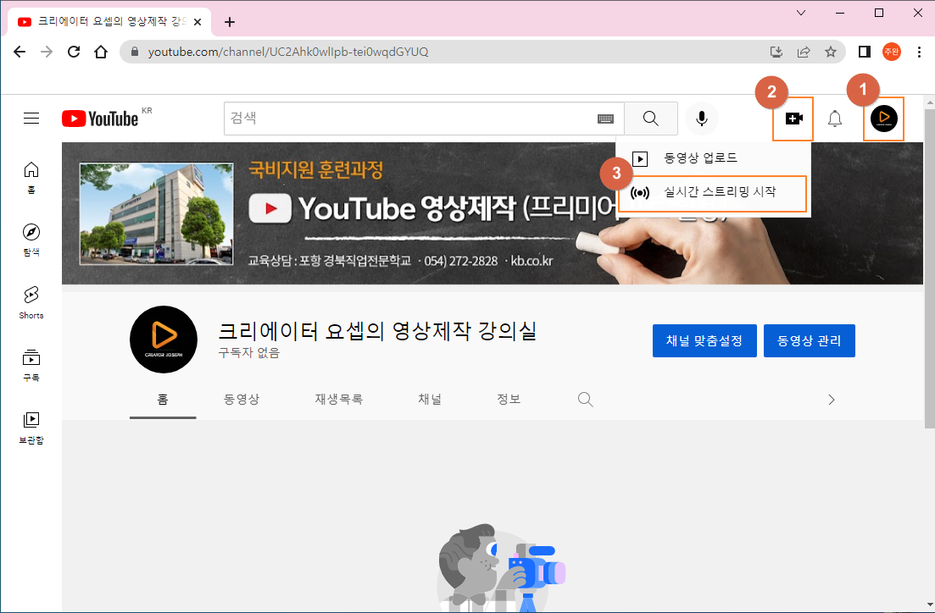This screenshot has width=935, height=613.
Task: Click the browser address bar URL
Action: pyautogui.click(x=288, y=52)
